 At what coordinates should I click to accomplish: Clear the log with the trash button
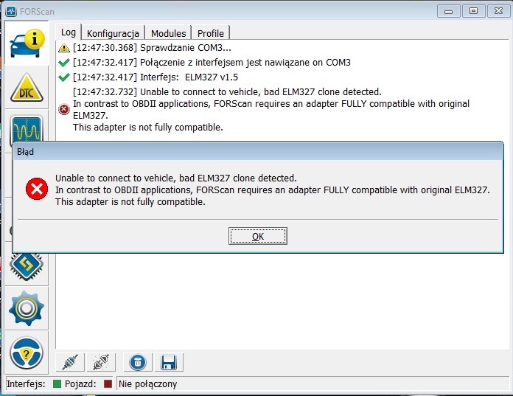tap(137, 362)
